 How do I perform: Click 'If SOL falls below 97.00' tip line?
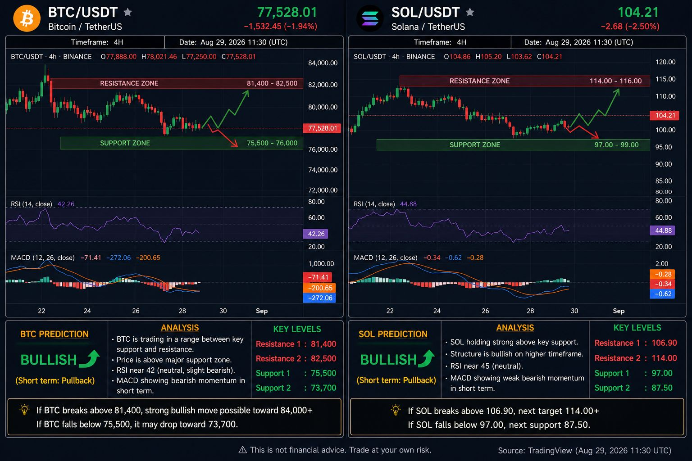[x=499, y=425]
